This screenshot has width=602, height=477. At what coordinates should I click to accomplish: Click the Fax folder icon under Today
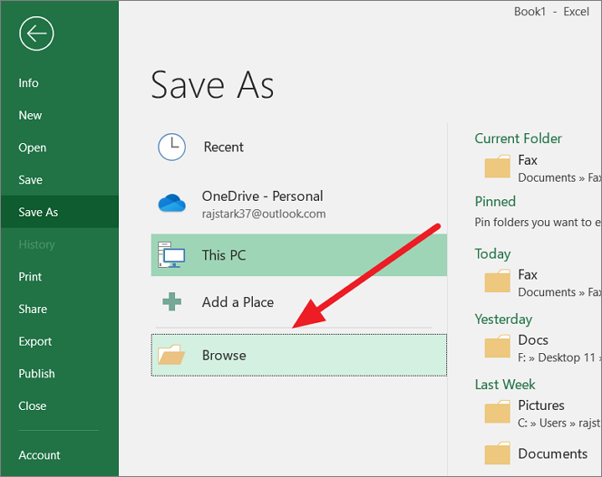click(x=497, y=281)
